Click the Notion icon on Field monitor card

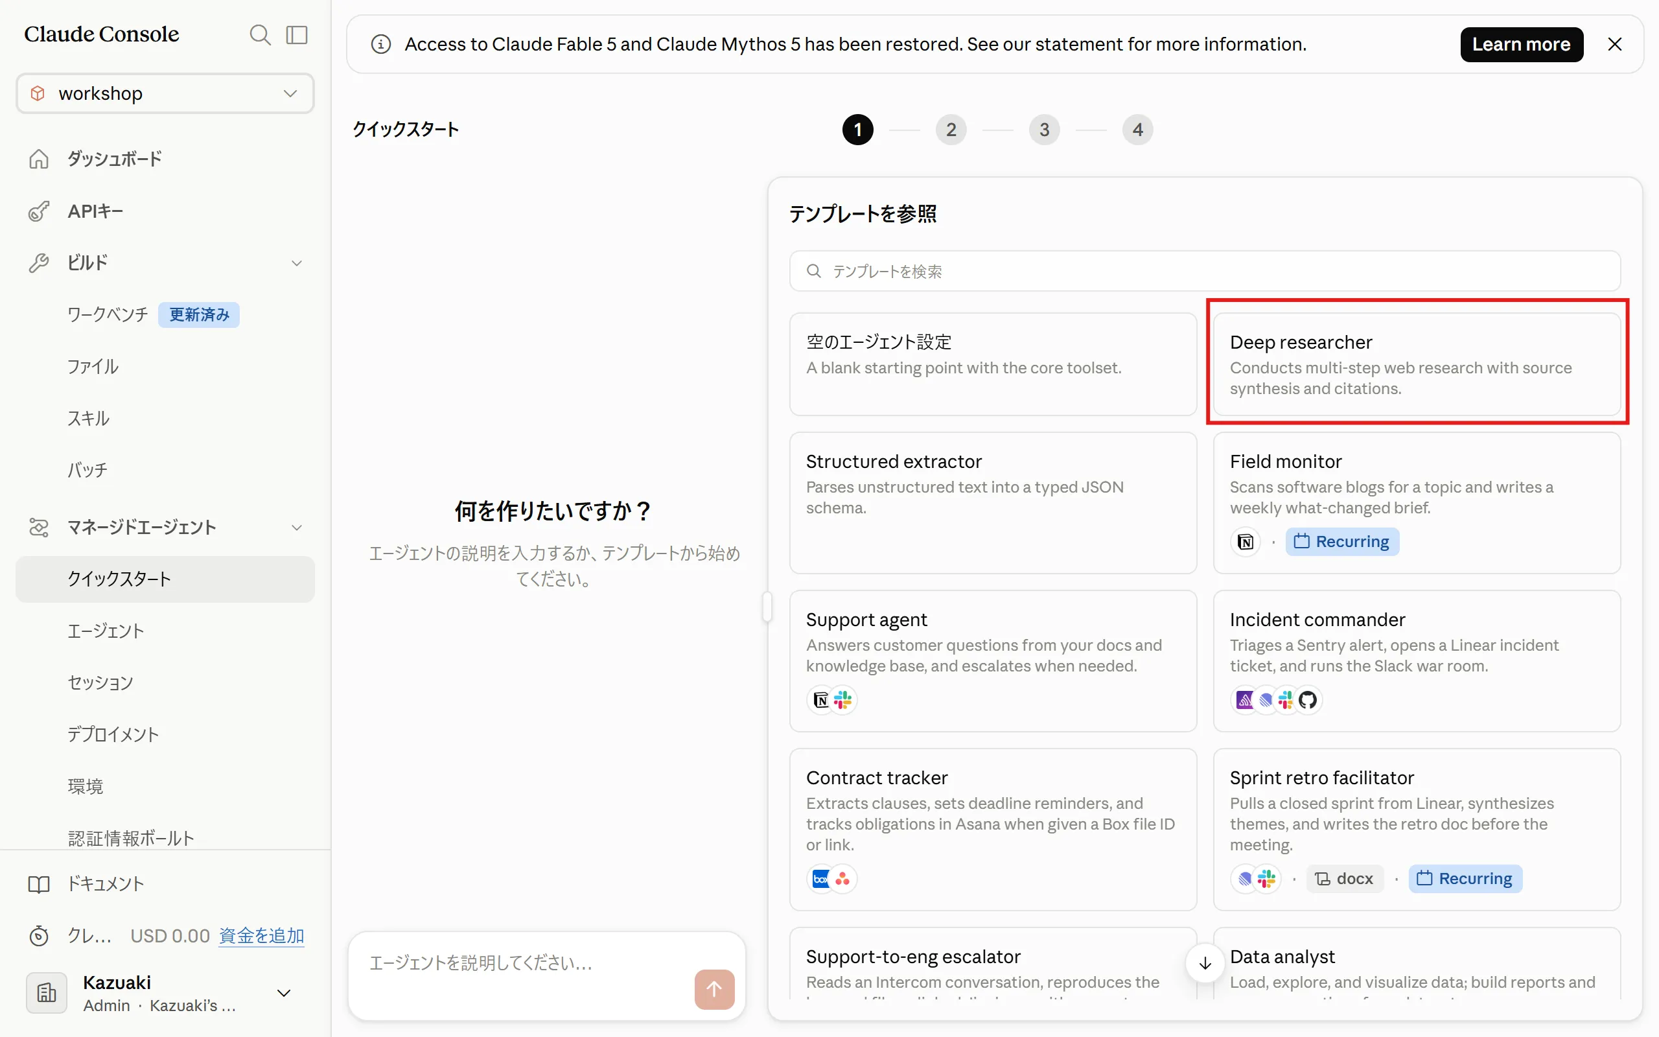click(1246, 542)
